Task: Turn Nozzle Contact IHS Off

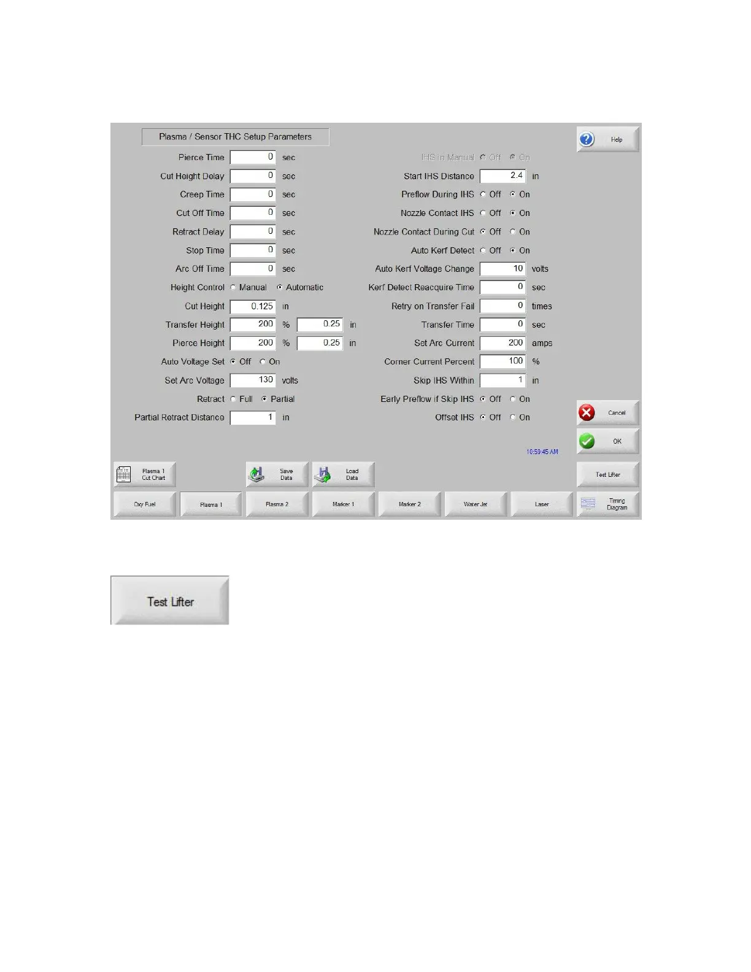Action: pyautogui.click(x=483, y=213)
